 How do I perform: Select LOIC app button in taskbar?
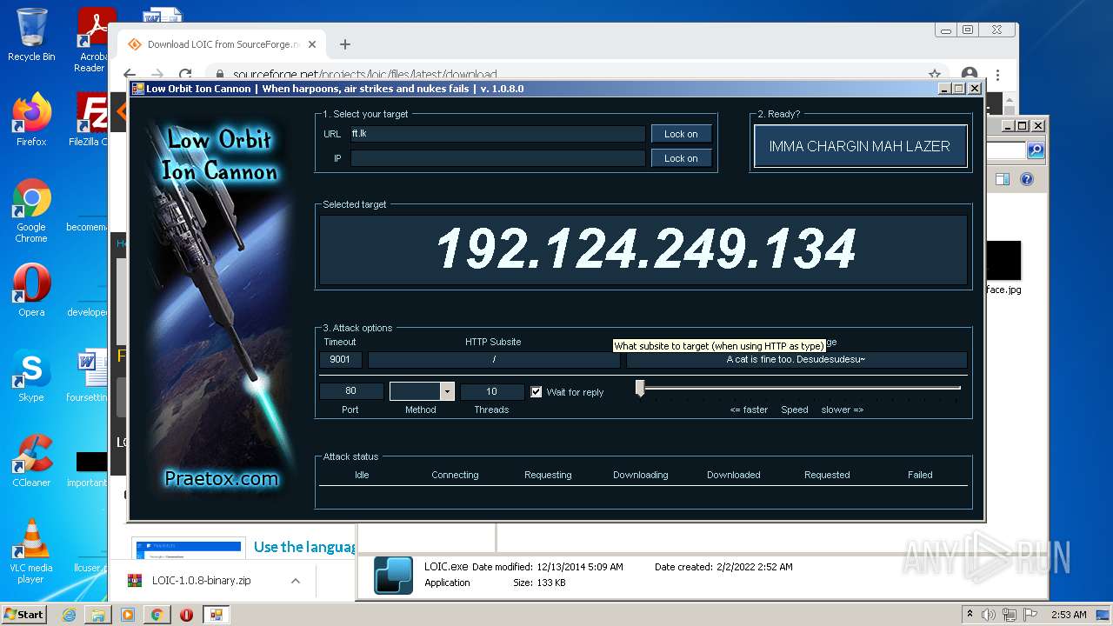216,615
